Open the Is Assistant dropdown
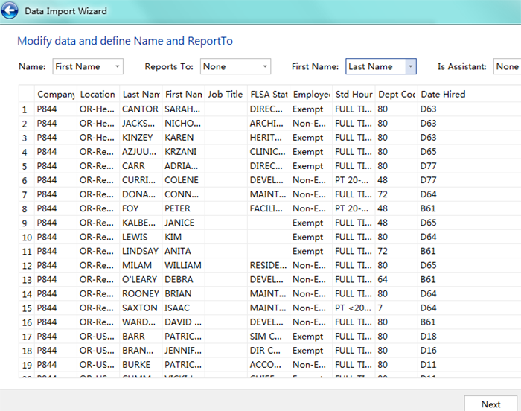The height and width of the screenshot is (411, 521). (x=507, y=67)
